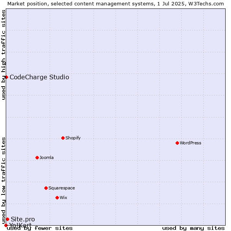Click the 'WordPress' label

191,143
